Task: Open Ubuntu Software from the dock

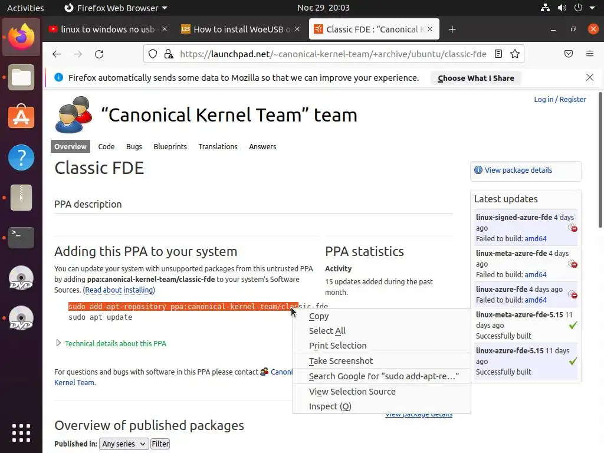Action: click(x=21, y=117)
